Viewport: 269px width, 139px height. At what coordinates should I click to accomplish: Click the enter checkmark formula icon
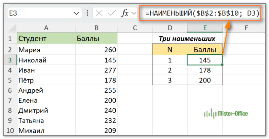(x=111, y=13)
